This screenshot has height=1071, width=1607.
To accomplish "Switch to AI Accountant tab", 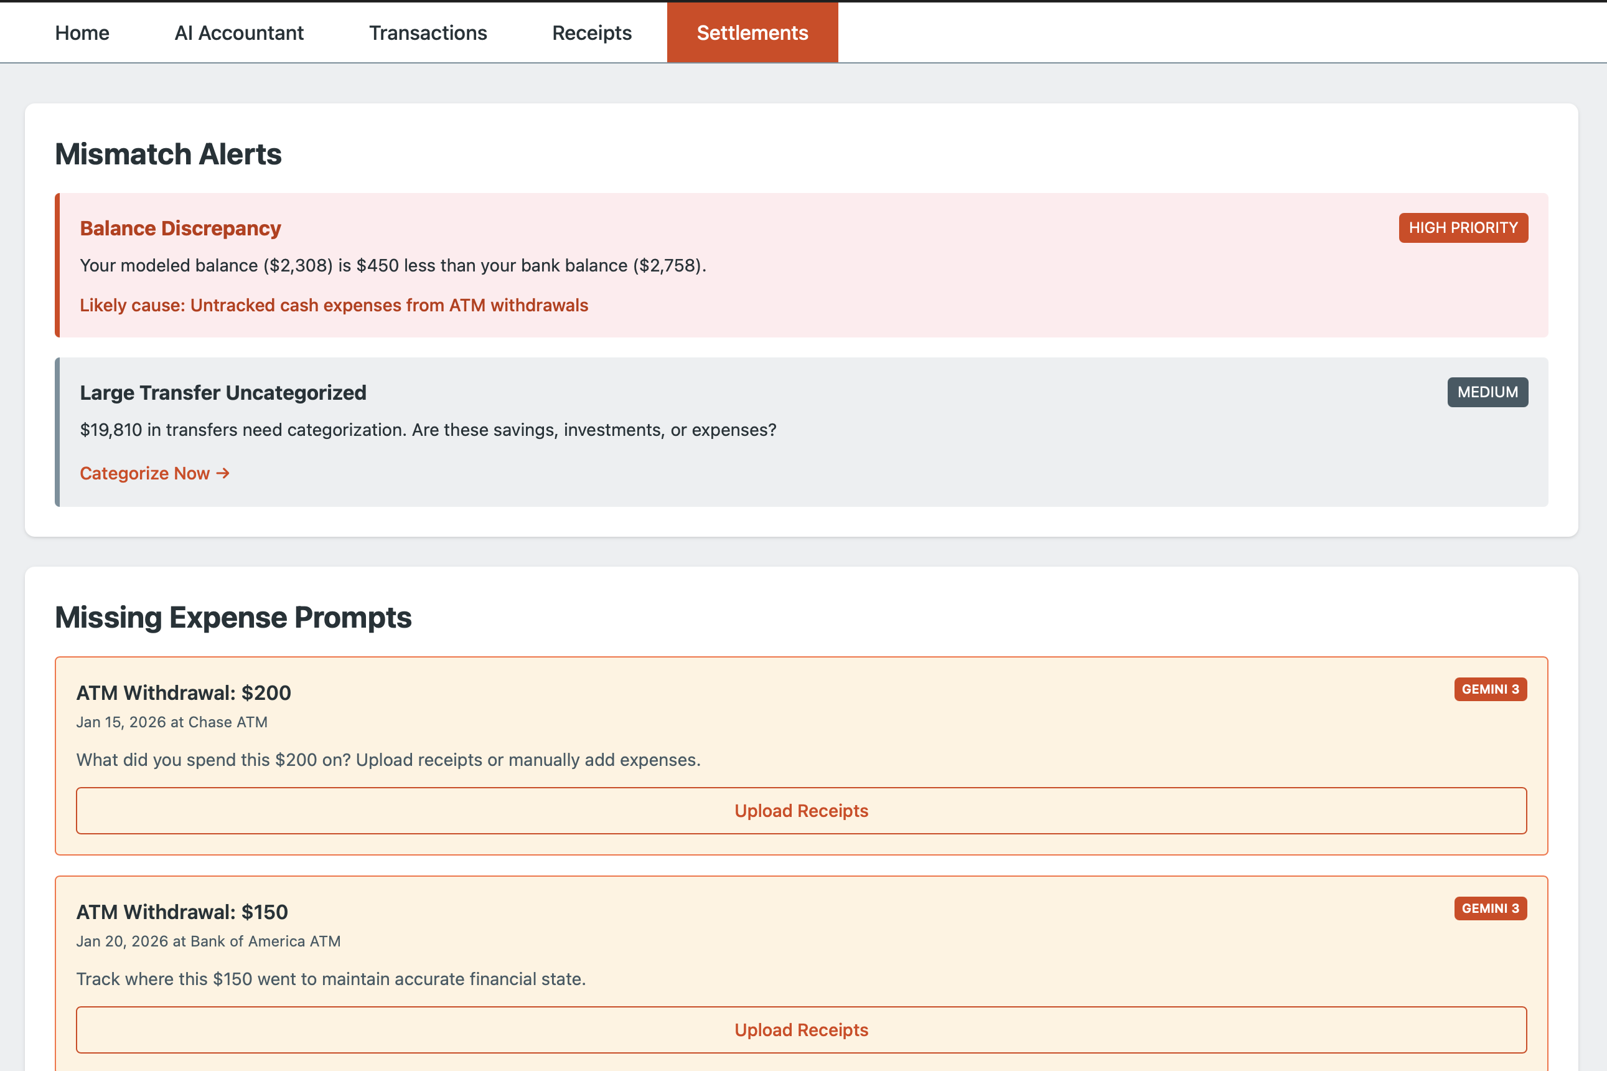I will coord(239,33).
